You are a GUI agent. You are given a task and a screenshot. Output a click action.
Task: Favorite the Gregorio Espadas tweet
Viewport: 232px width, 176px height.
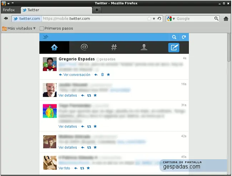[109, 75]
